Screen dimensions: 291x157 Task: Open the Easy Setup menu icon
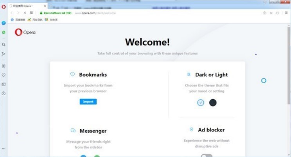286,13
